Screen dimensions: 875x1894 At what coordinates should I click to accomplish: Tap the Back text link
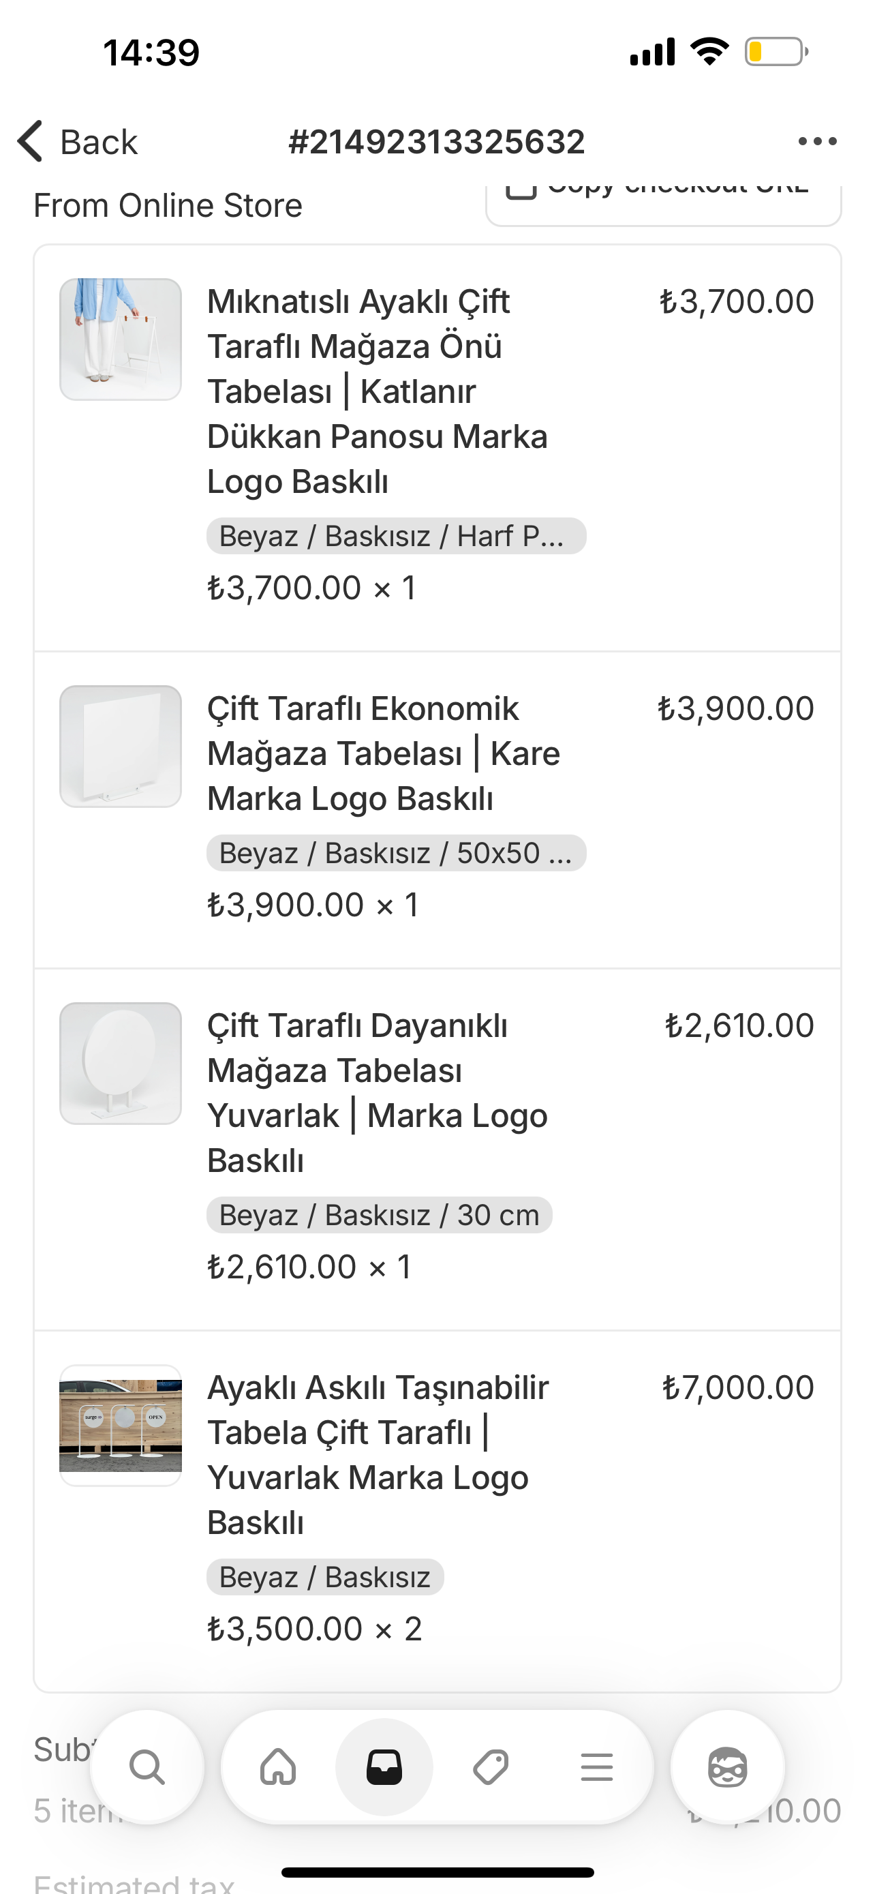(98, 142)
